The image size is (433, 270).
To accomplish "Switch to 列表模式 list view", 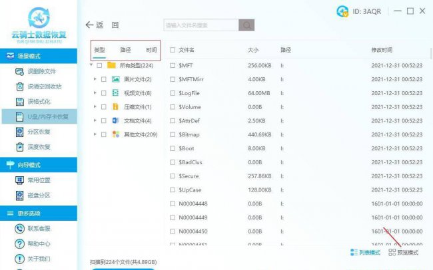I will tap(365, 252).
